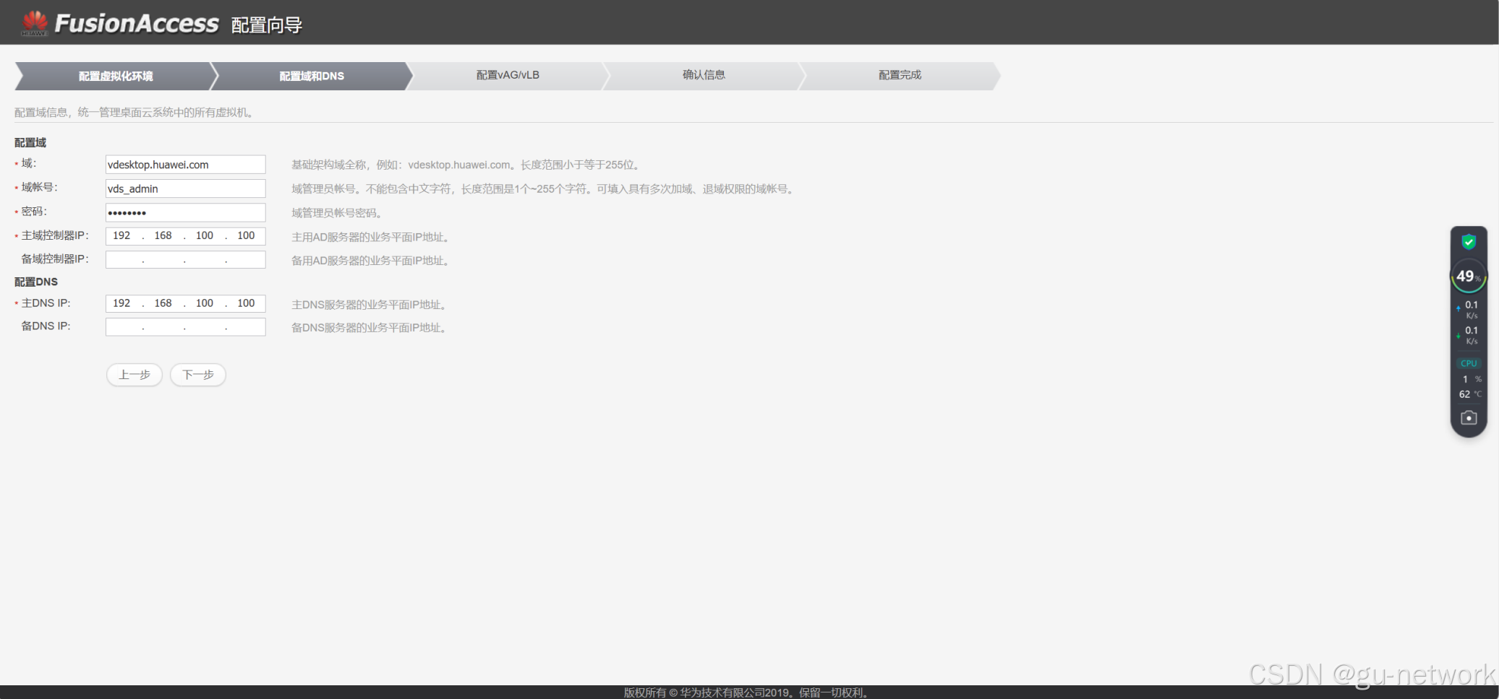Image resolution: width=1499 pixels, height=699 pixels.
Task: Click the 备DNS IP field label
Action: pos(46,326)
